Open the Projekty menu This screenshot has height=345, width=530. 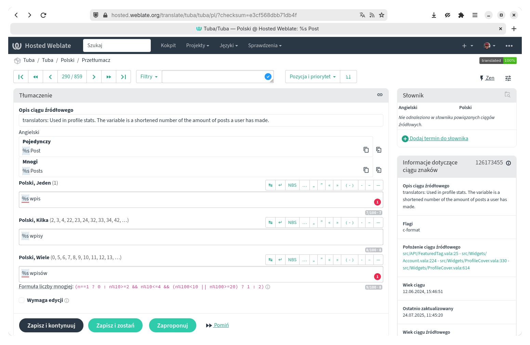[x=197, y=45]
